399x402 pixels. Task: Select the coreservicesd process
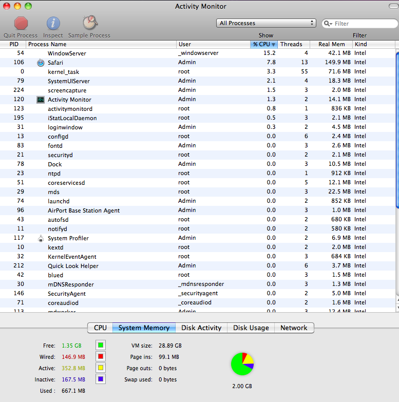(198, 182)
